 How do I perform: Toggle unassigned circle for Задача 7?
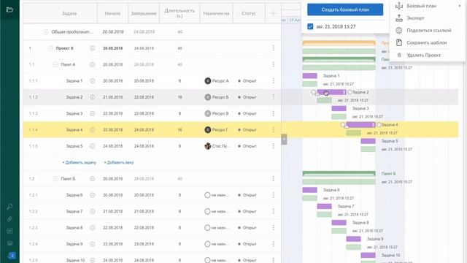click(x=207, y=211)
